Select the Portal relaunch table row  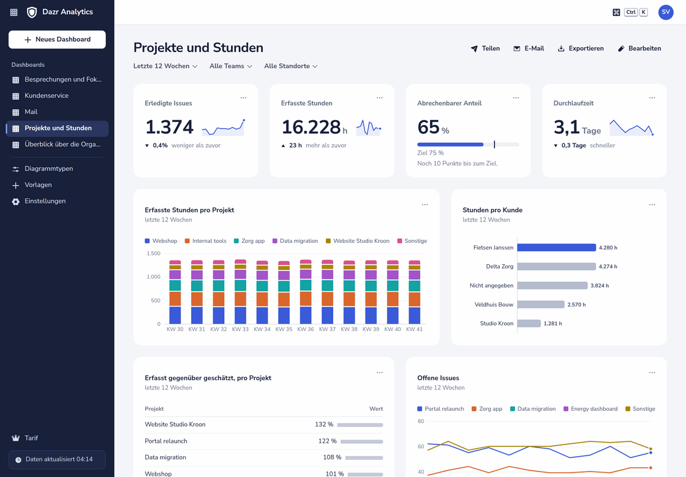(264, 441)
